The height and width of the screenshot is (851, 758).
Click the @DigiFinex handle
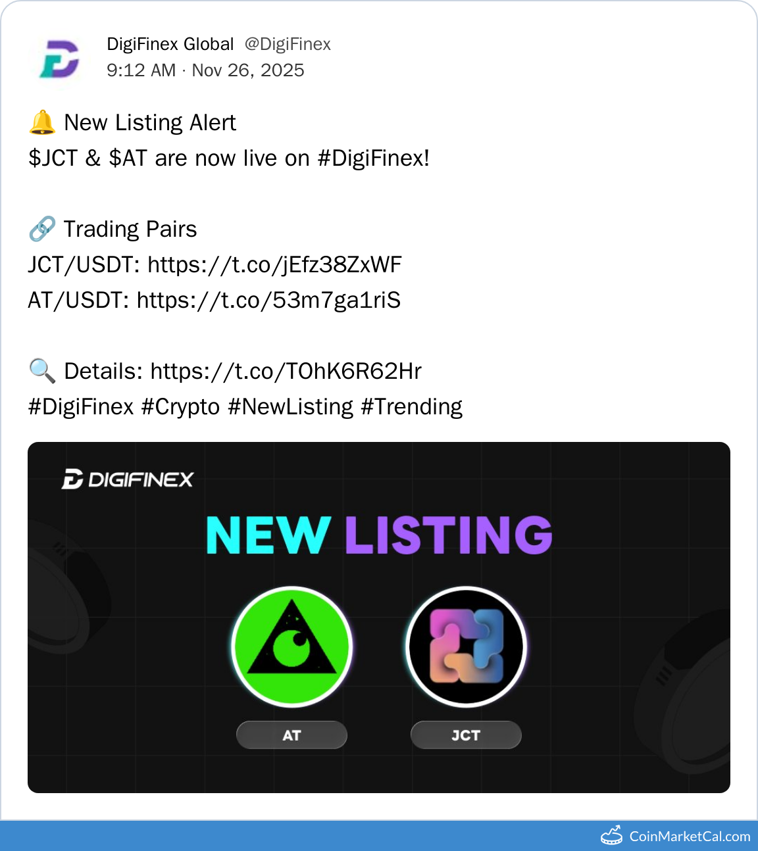click(x=288, y=44)
